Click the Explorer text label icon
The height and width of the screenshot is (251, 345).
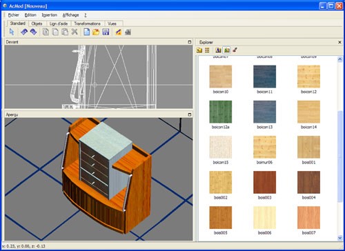(218, 50)
